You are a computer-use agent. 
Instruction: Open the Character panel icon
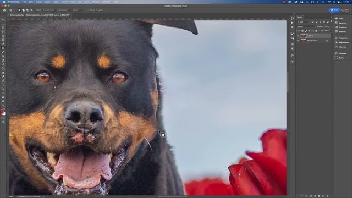tap(292, 44)
